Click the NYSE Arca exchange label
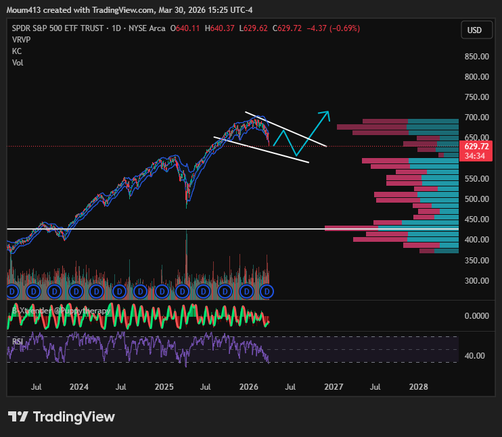The height and width of the screenshot is (437, 502). point(147,28)
